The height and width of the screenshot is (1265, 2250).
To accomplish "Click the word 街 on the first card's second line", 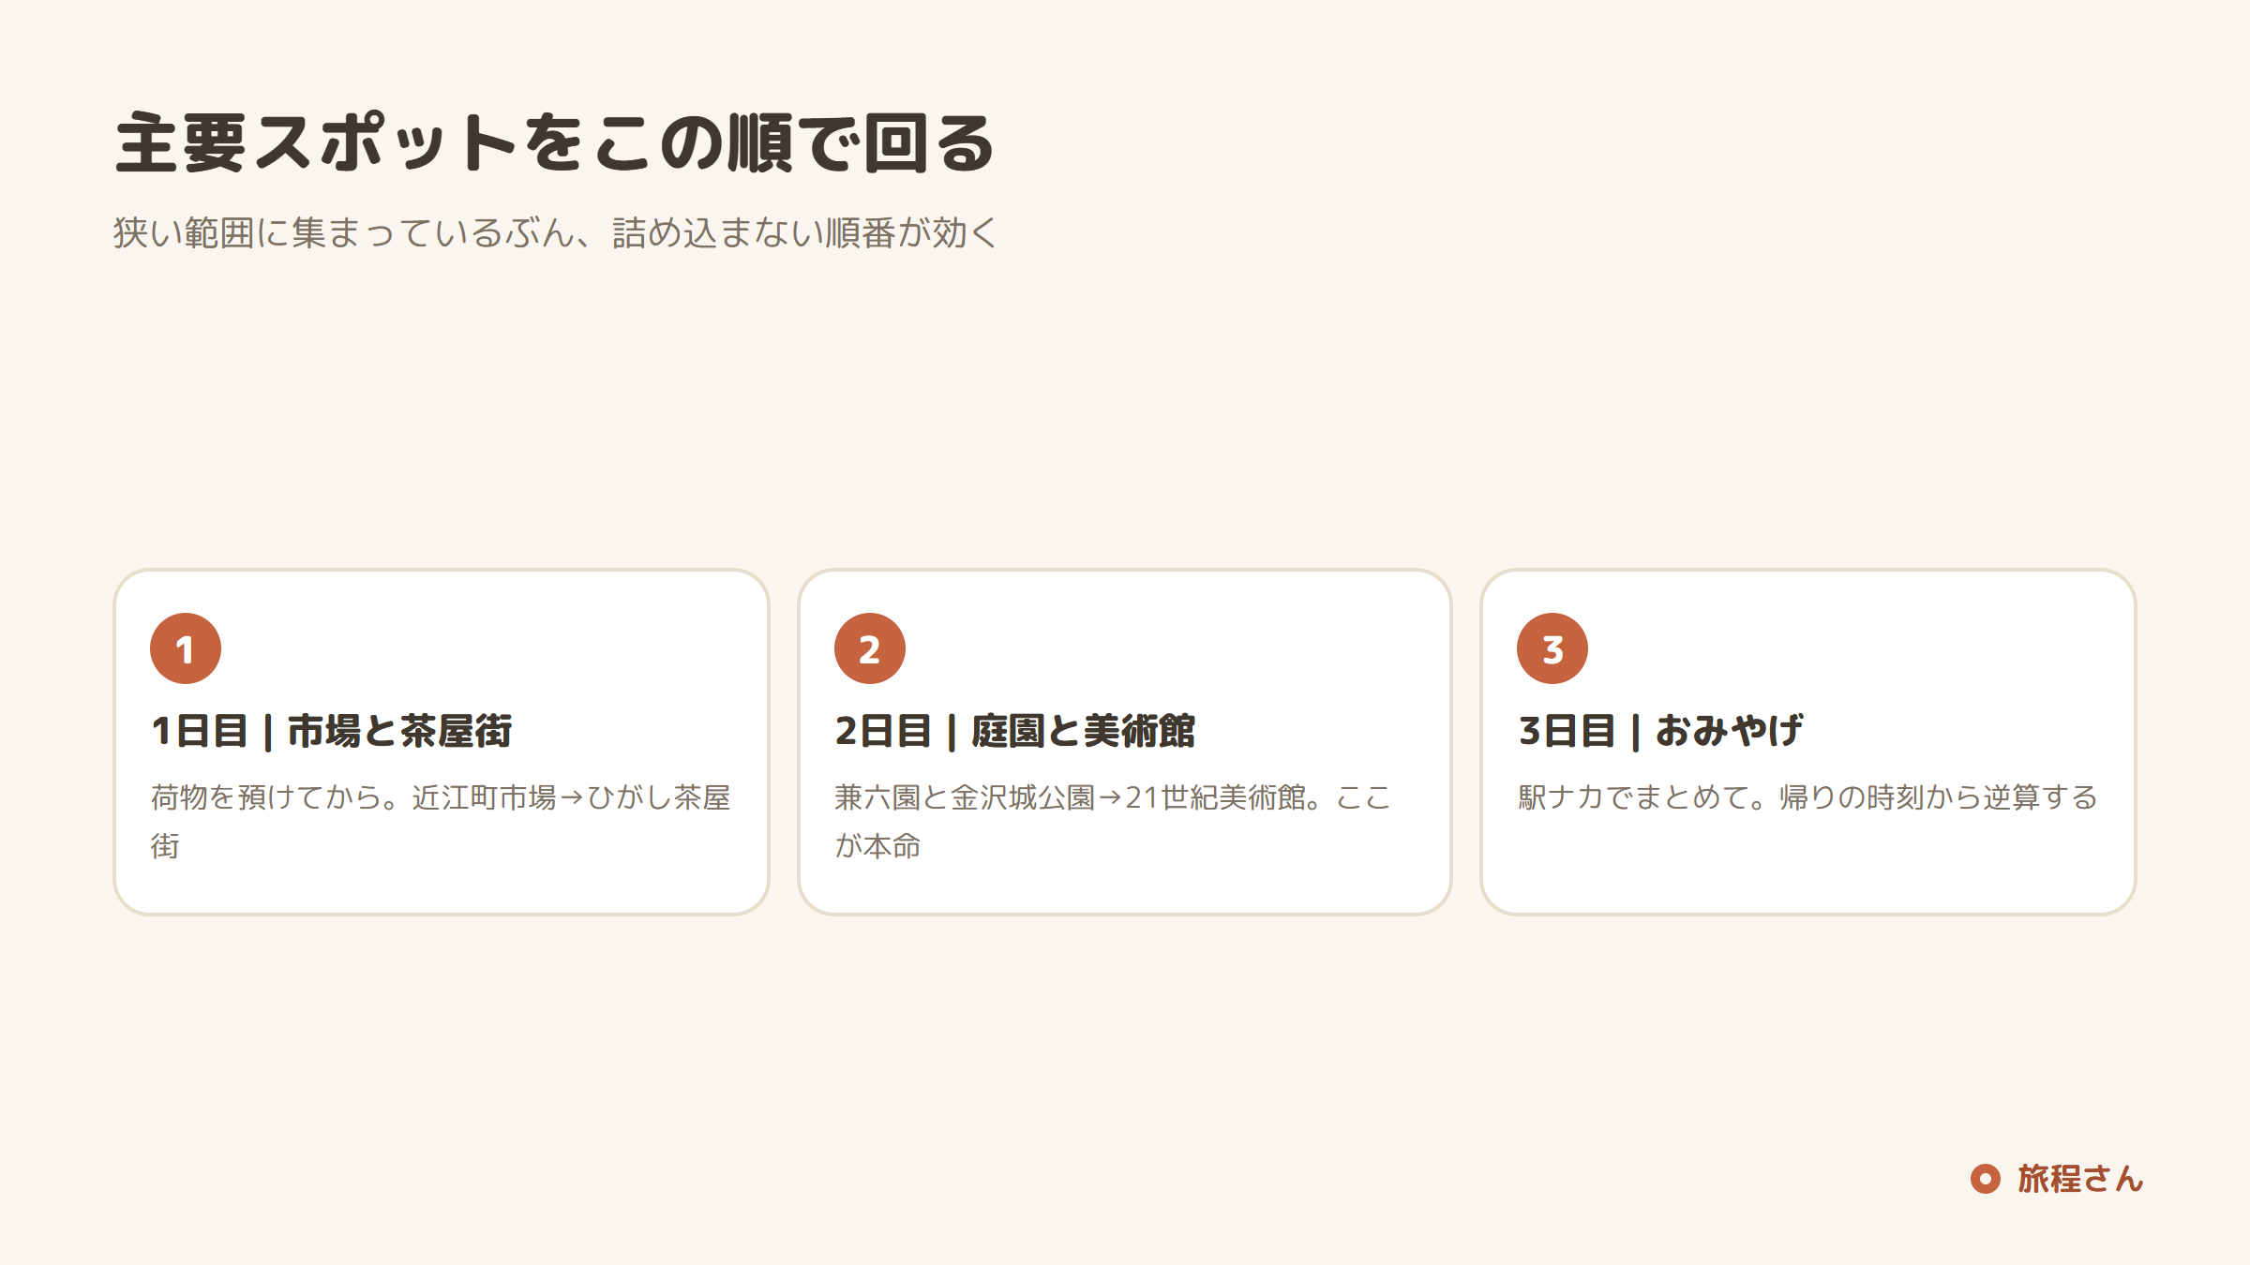I will click(165, 846).
